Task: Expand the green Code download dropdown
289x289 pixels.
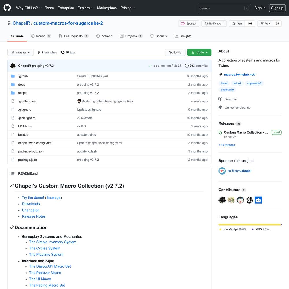Action: coord(199,52)
